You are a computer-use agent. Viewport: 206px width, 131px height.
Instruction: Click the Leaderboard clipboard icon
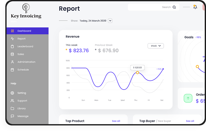(12, 47)
